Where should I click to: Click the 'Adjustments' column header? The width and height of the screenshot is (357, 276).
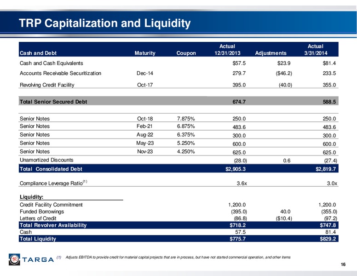point(271,53)
